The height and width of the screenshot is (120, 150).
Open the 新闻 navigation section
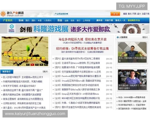point(21,20)
